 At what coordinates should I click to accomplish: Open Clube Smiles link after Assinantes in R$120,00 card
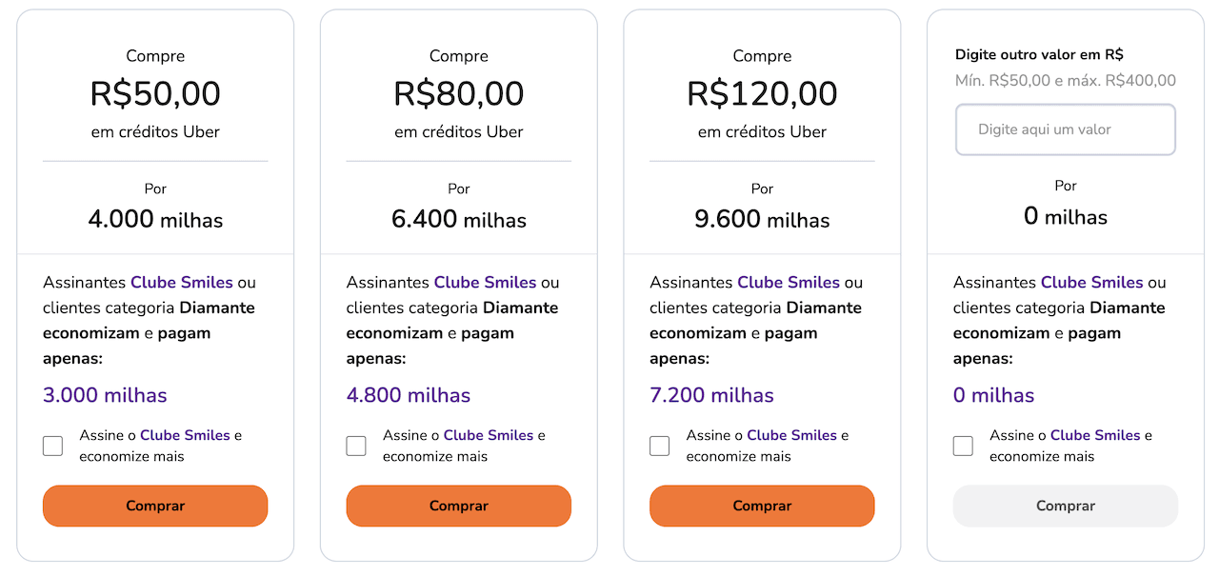point(789,283)
